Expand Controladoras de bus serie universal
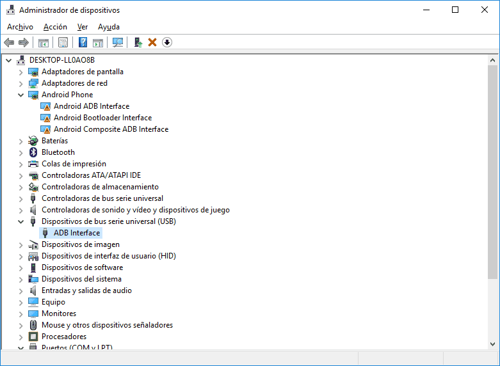This screenshot has width=500, height=366. pyautogui.click(x=20, y=198)
